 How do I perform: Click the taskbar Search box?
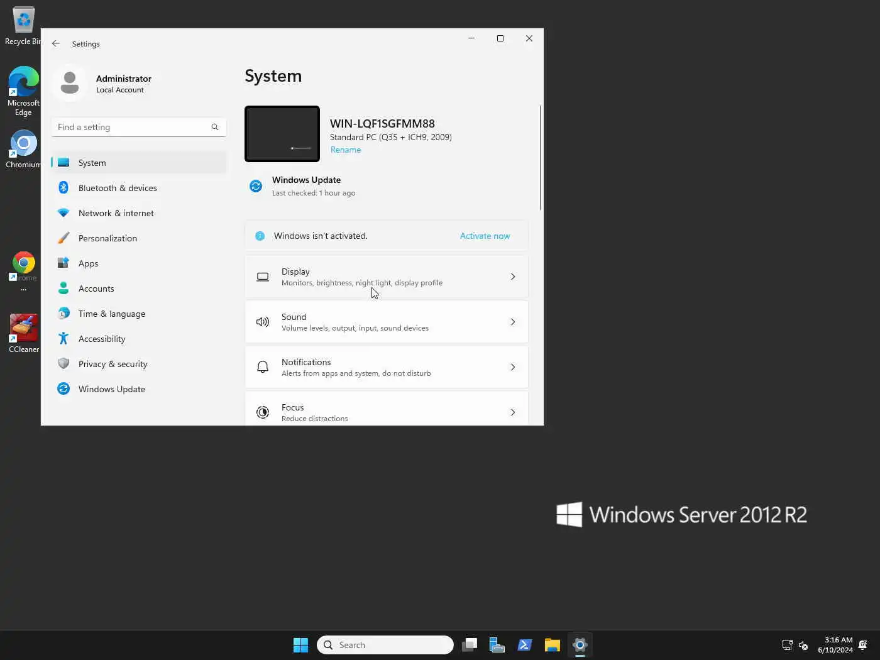click(x=385, y=645)
